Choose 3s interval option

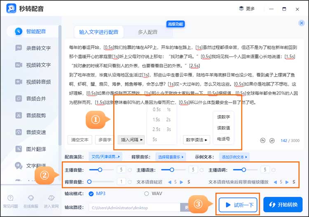tap(169, 129)
